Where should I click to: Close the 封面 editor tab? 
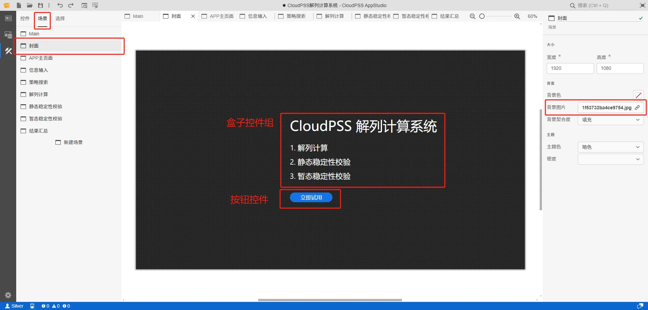pos(193,16)
